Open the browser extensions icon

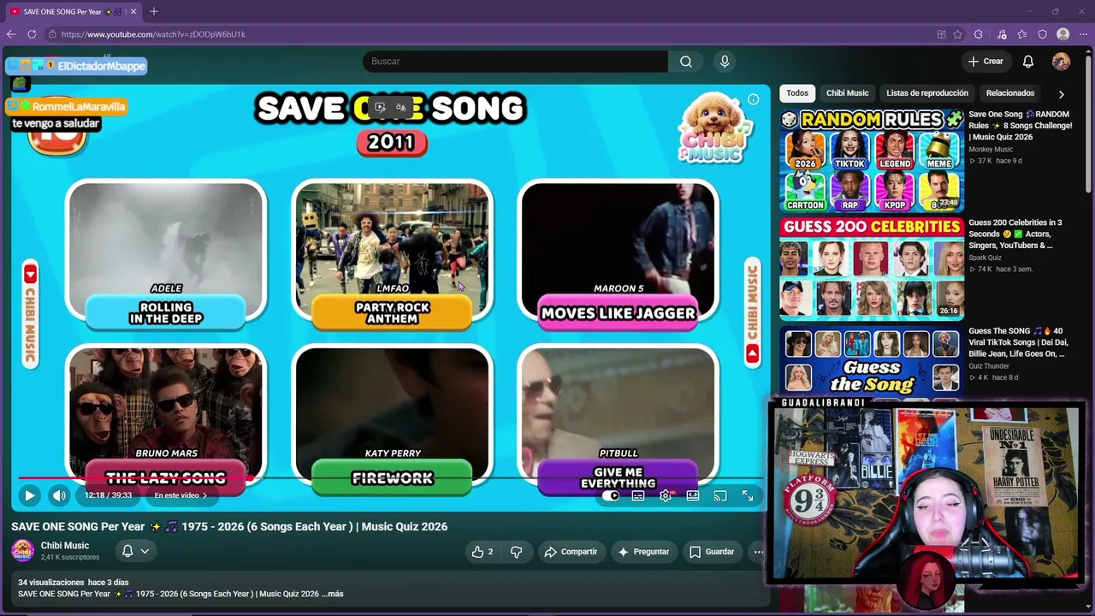click(980, 34)
